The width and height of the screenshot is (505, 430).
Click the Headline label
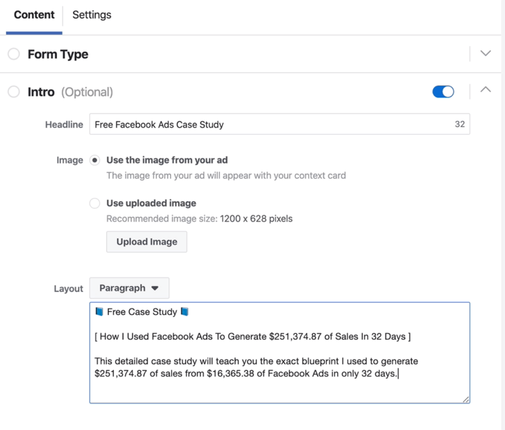pyautogui.click(x=64, y=124)
